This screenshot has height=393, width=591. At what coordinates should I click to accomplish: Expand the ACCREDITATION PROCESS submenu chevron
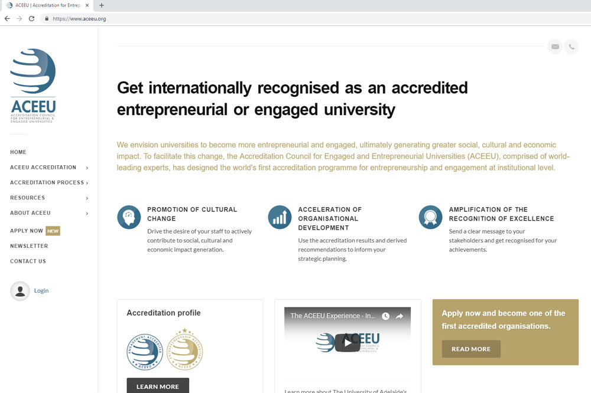click(87, 183)
